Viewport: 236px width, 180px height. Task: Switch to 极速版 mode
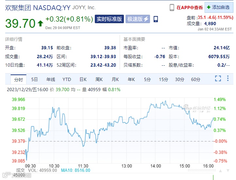coord(138,19)
